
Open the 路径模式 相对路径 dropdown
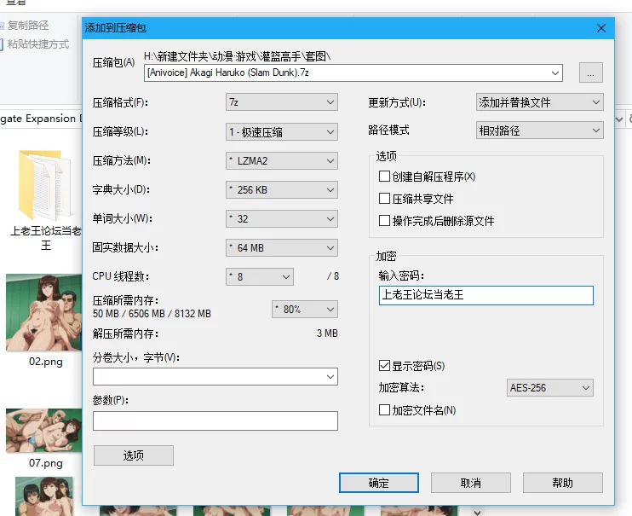540,130
